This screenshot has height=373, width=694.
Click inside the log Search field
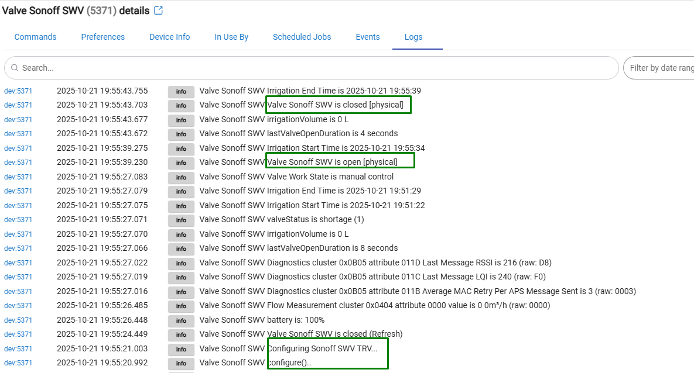pyautogui.click(x=316, y=68)
